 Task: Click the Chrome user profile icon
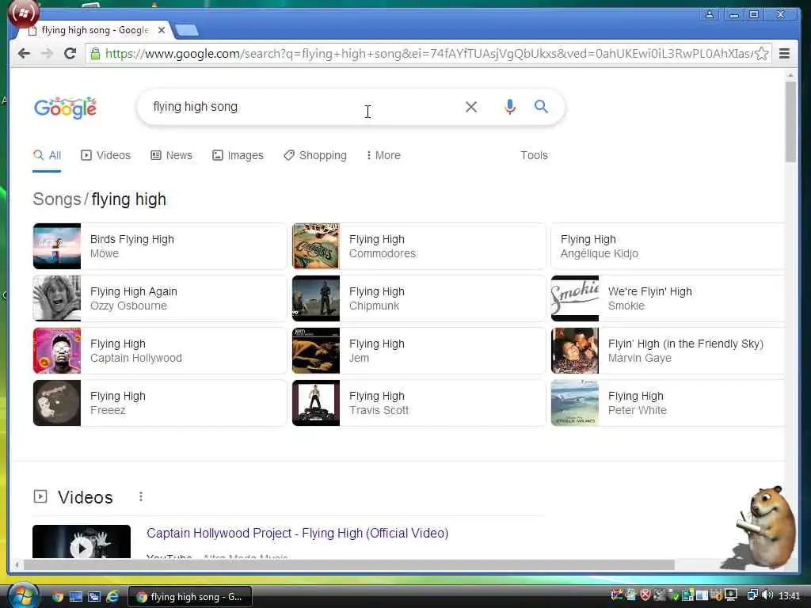710,14
